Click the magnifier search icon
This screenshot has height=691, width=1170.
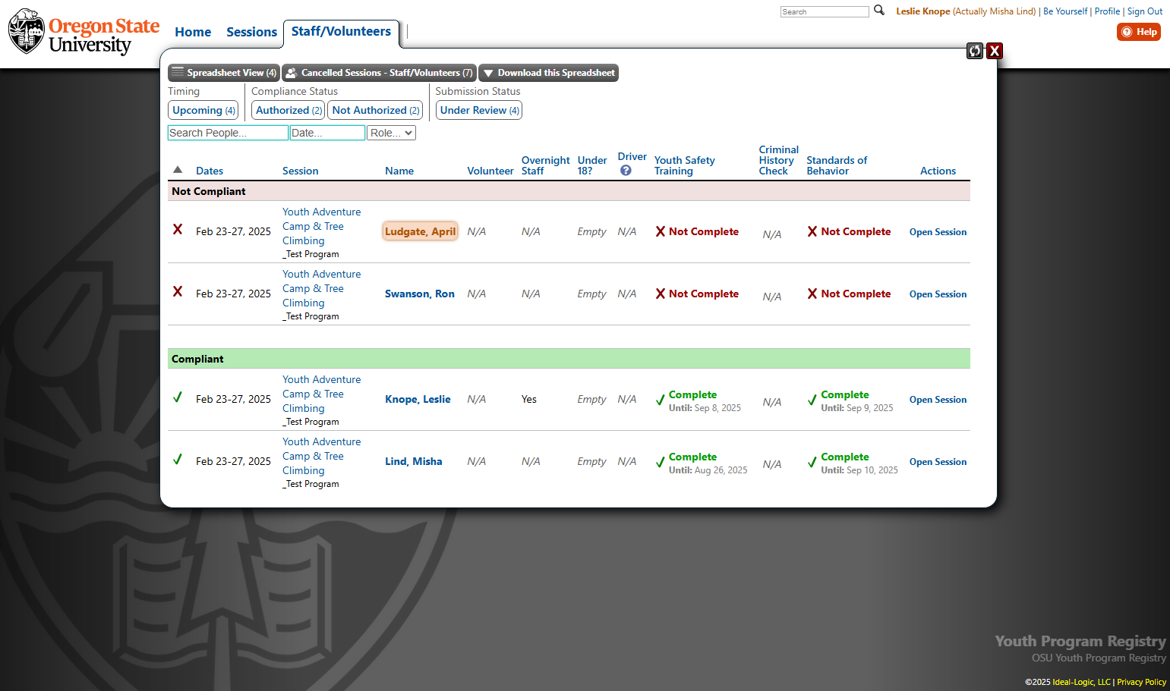point(879,11)
